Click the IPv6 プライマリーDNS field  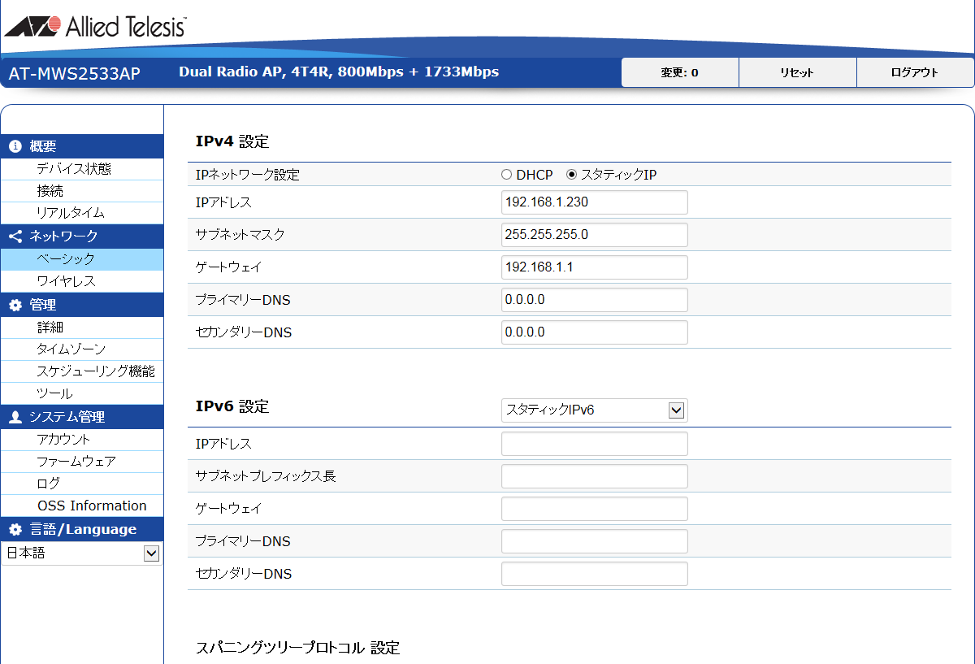click(595, 541)
